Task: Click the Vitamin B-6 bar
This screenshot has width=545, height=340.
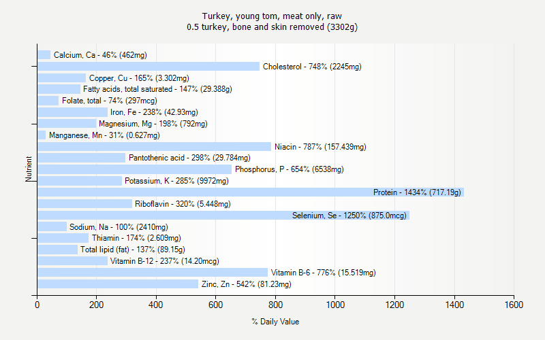Action: pyautogui.click(x=152, y=273)
